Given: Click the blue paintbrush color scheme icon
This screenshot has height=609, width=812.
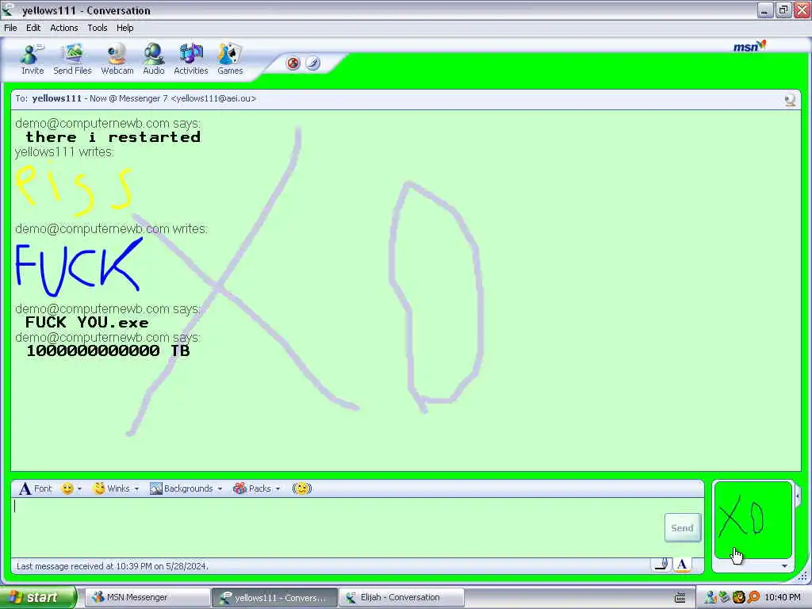Looking at the screenshot, I should 312,63.
